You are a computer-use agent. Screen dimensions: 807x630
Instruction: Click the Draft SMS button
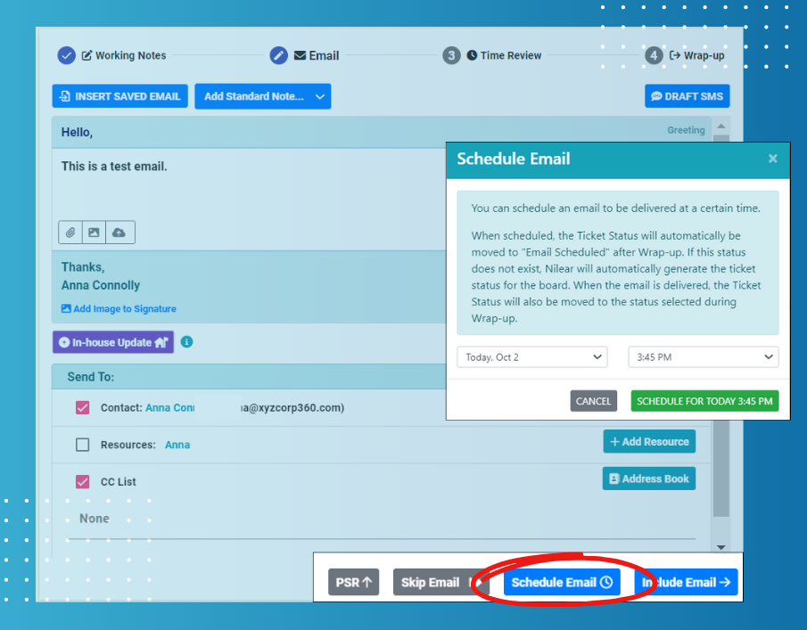tap(687, 96)
